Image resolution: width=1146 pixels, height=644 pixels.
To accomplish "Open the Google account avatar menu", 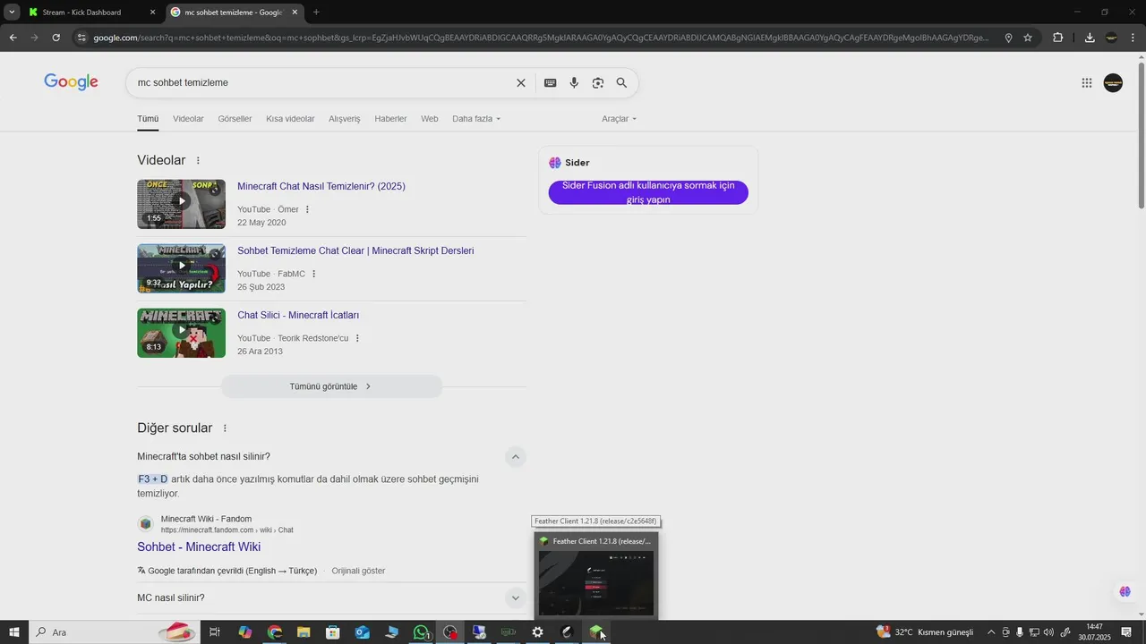I will [1113, 82].
